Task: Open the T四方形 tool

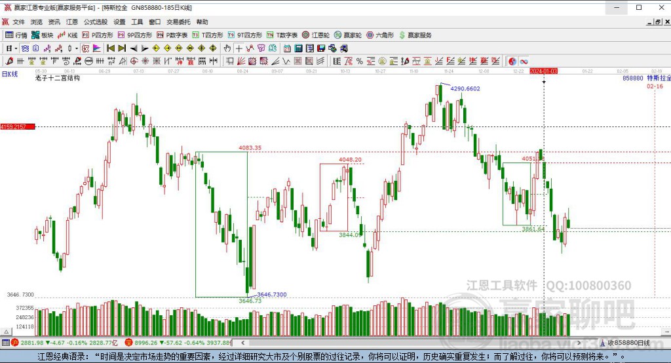Action: point(208,35)
